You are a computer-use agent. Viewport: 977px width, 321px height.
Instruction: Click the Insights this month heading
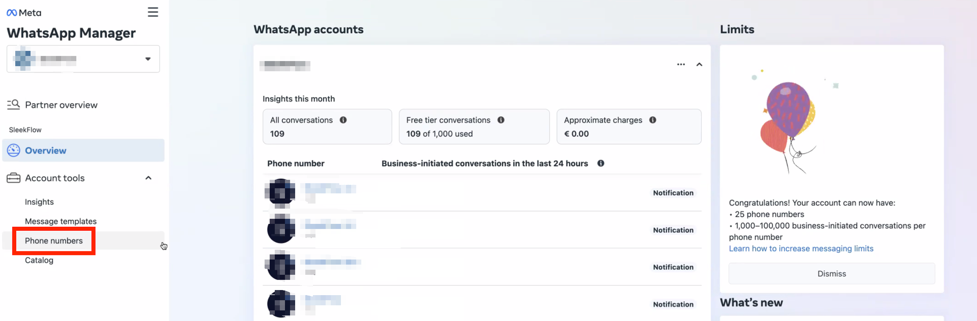click(299, 99)
